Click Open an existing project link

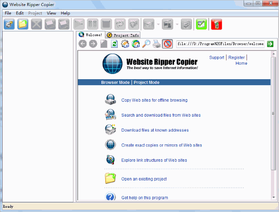pyautogui.click(x=144, y=179)
